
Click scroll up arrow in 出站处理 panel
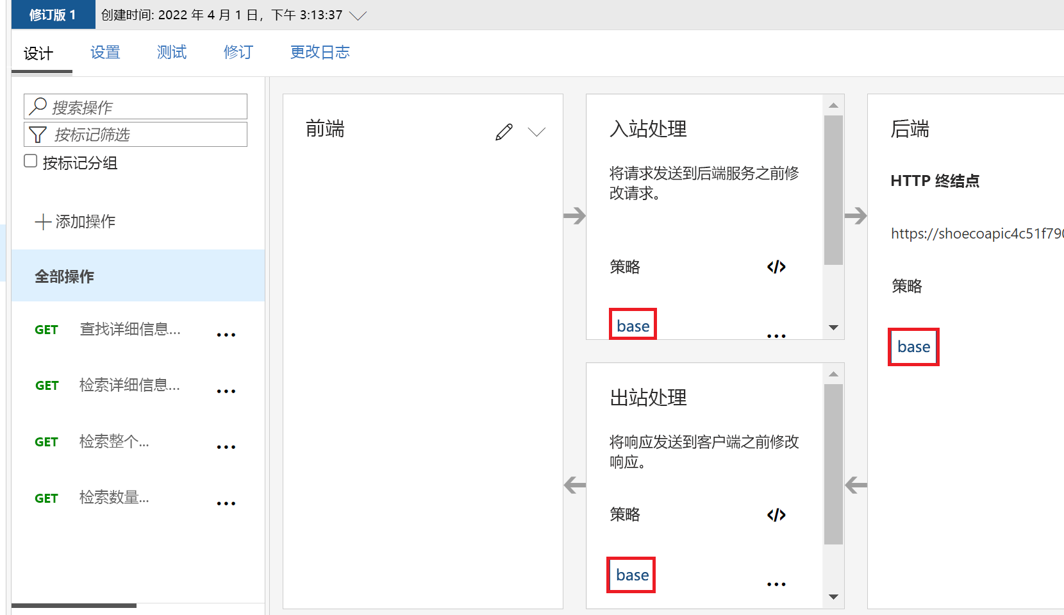(833, 374)
